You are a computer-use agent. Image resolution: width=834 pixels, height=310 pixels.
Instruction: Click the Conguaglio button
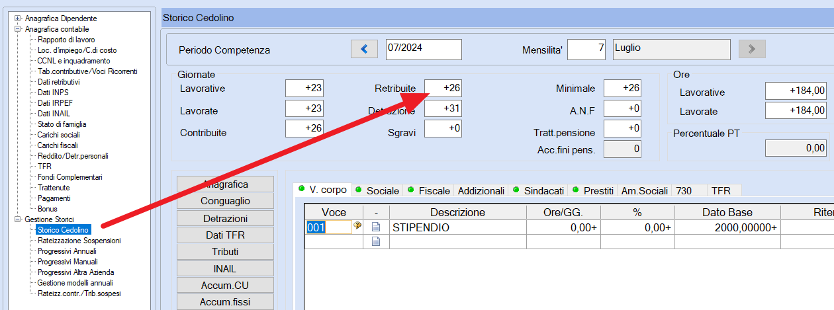(x=226, y=201)
